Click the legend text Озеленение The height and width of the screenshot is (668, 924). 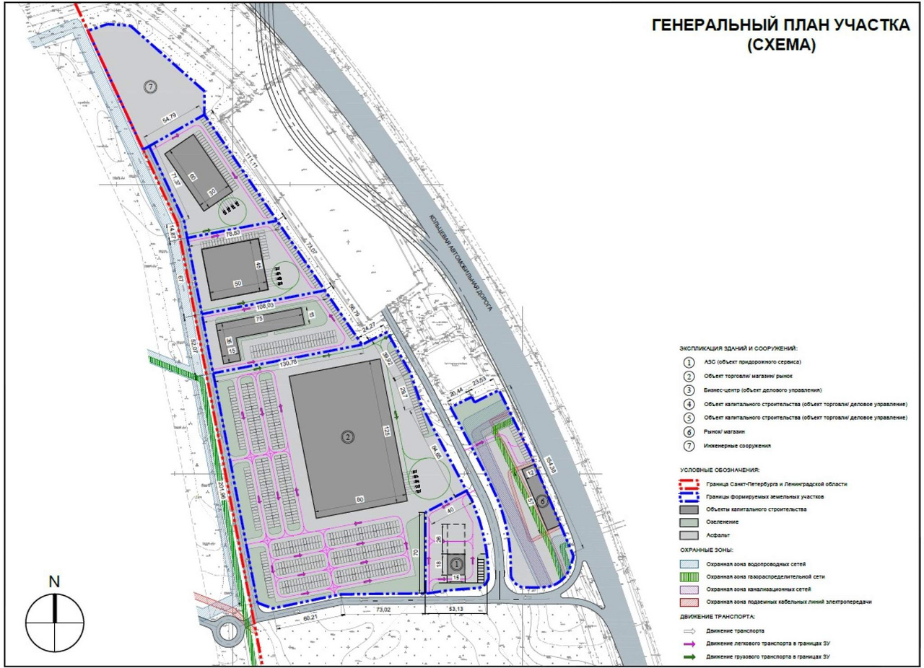[x=722, y=523]
